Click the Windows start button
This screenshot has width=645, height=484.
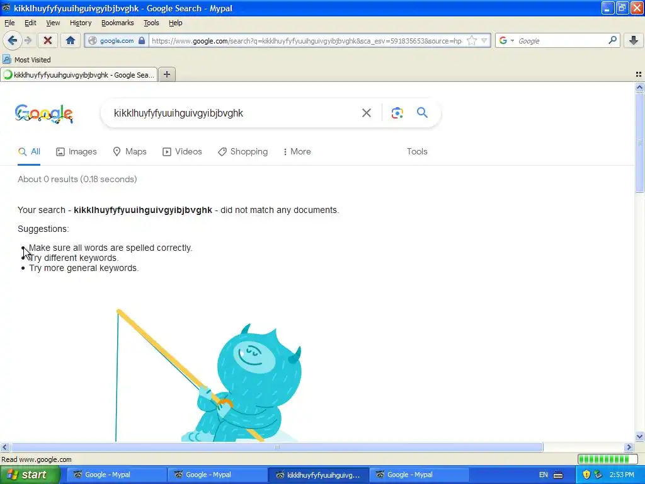coord(30,475)
